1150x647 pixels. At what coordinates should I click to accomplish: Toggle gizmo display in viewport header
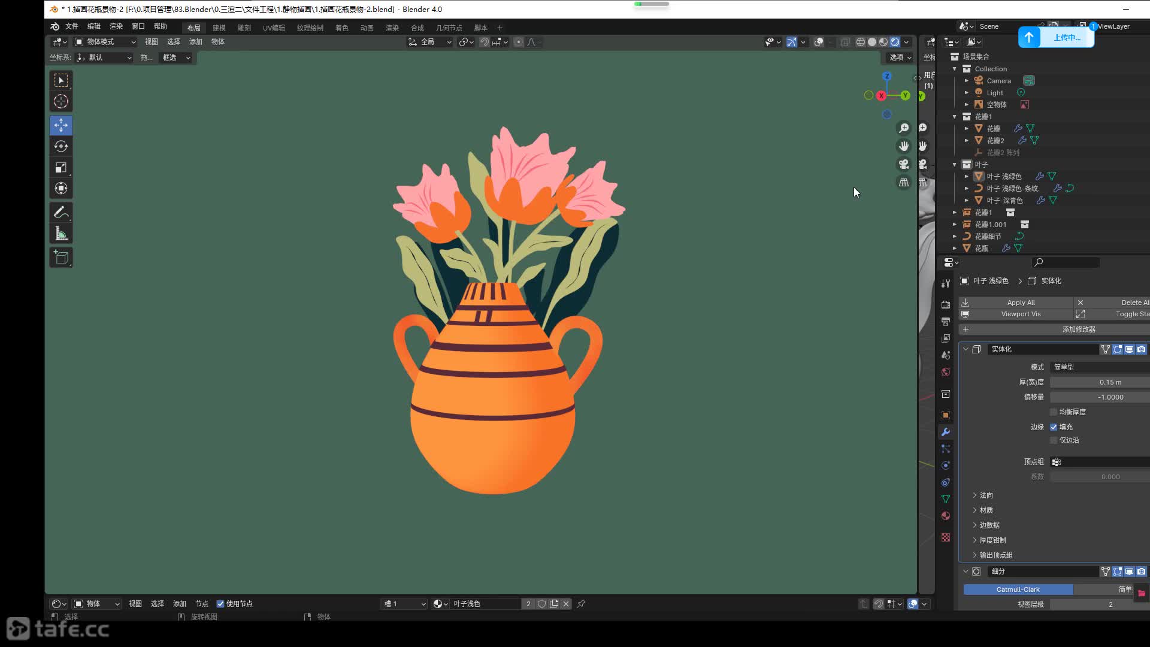792,42
